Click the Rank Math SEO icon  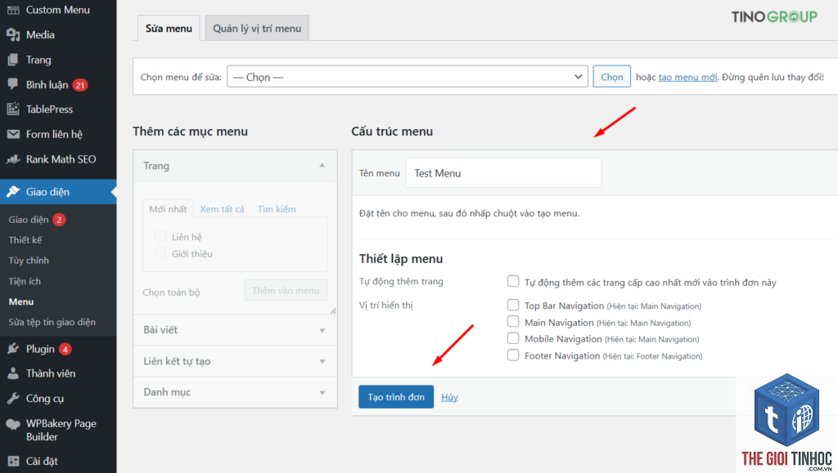(13, 159)
